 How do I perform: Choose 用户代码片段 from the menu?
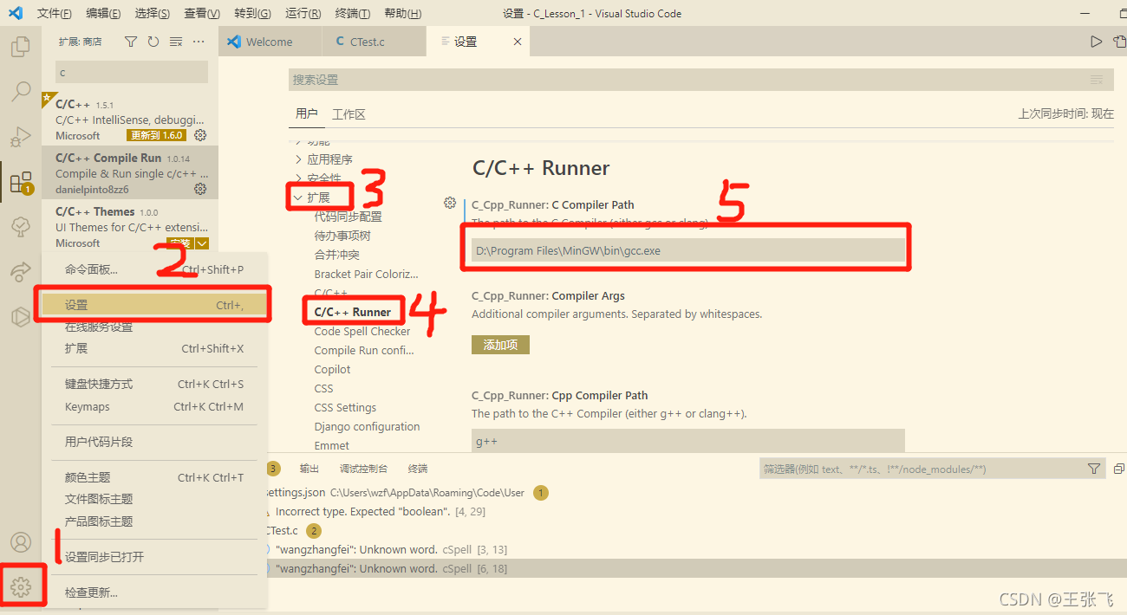pyautogui.click(x=154, y=442)
